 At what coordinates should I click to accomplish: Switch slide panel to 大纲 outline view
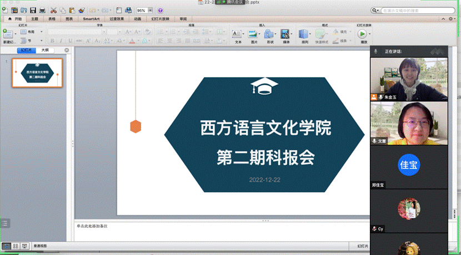pyautogui.click(x=44, y=50)
